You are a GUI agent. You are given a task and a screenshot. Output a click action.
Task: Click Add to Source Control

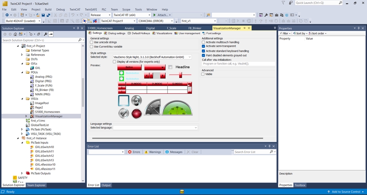click(x=346, y=192)
